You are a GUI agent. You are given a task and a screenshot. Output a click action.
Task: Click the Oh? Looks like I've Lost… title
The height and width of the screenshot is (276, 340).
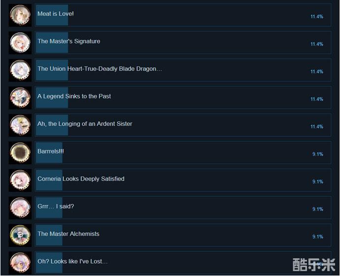72,261
